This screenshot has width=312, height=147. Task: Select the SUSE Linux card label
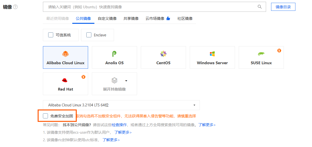click(261, 63)
